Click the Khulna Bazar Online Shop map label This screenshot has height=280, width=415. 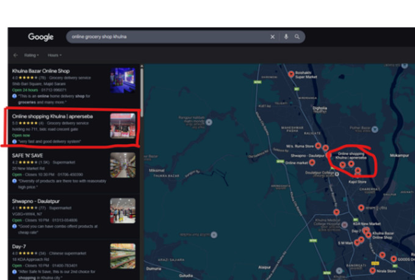(x=383, y=235)
